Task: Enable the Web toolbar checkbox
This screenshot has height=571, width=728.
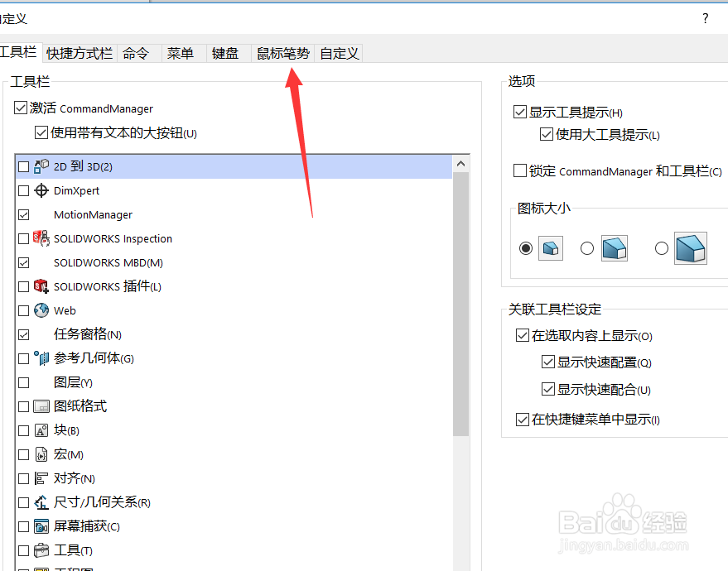Action: point(24,310)
